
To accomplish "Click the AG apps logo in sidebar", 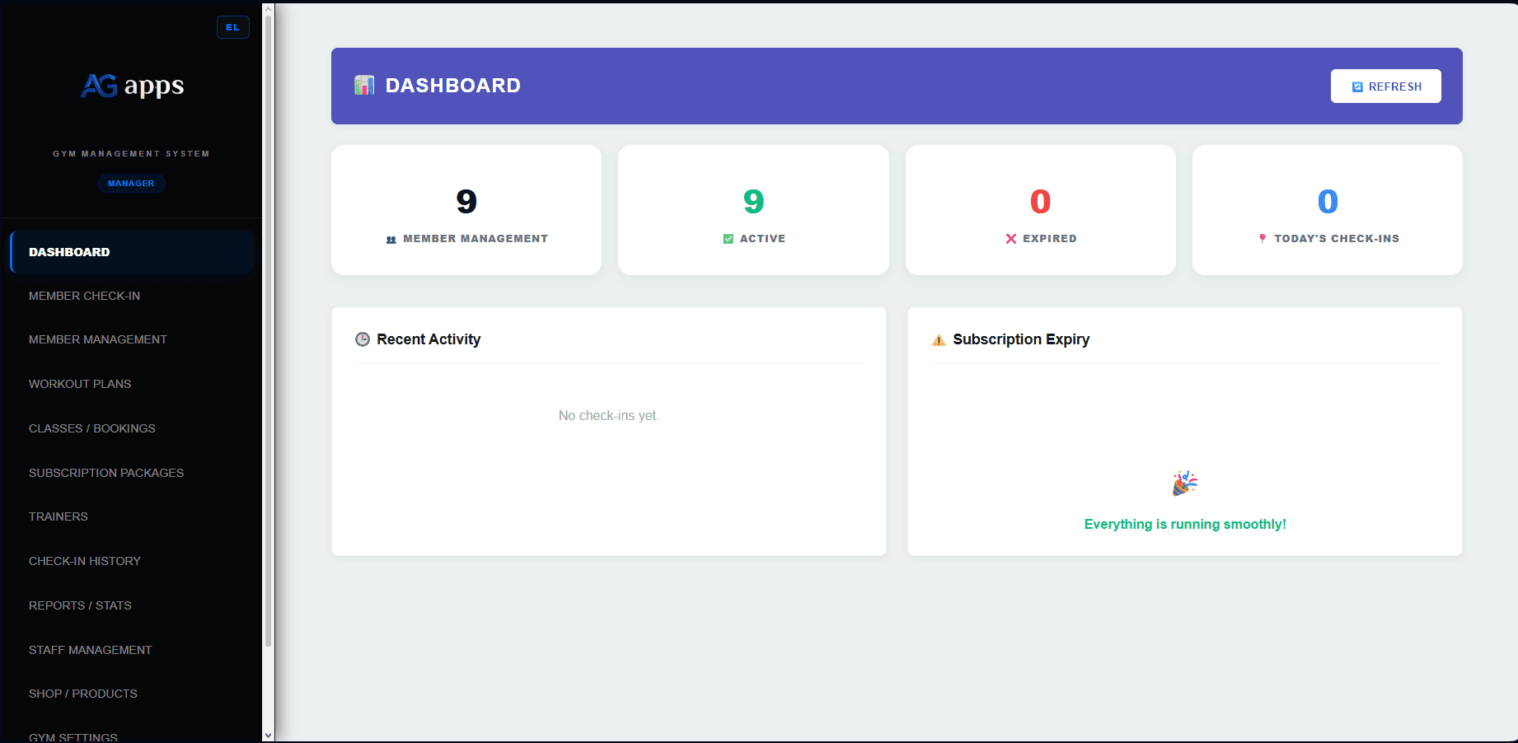I will pos(132,86).
